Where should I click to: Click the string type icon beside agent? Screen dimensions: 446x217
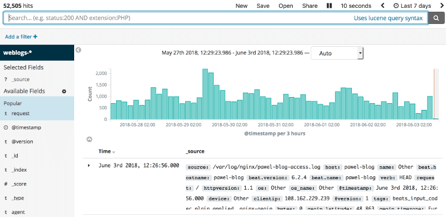pos(6,212)
